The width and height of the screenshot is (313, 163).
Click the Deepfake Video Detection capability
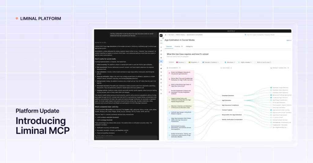(x=279, y=90)
